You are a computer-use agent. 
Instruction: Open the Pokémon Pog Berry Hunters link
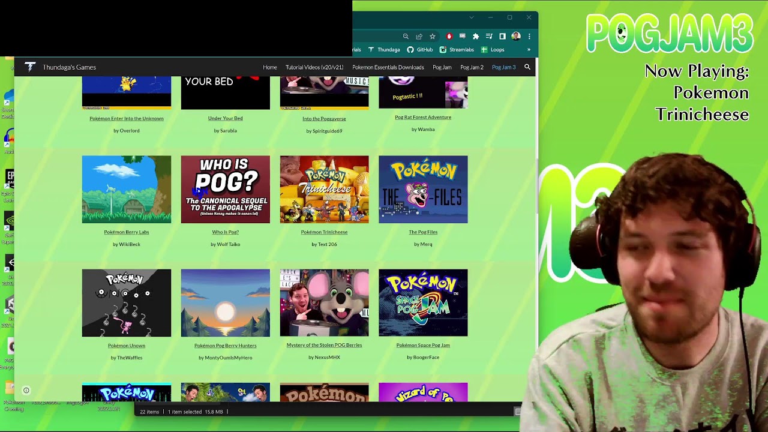point(226,346)
